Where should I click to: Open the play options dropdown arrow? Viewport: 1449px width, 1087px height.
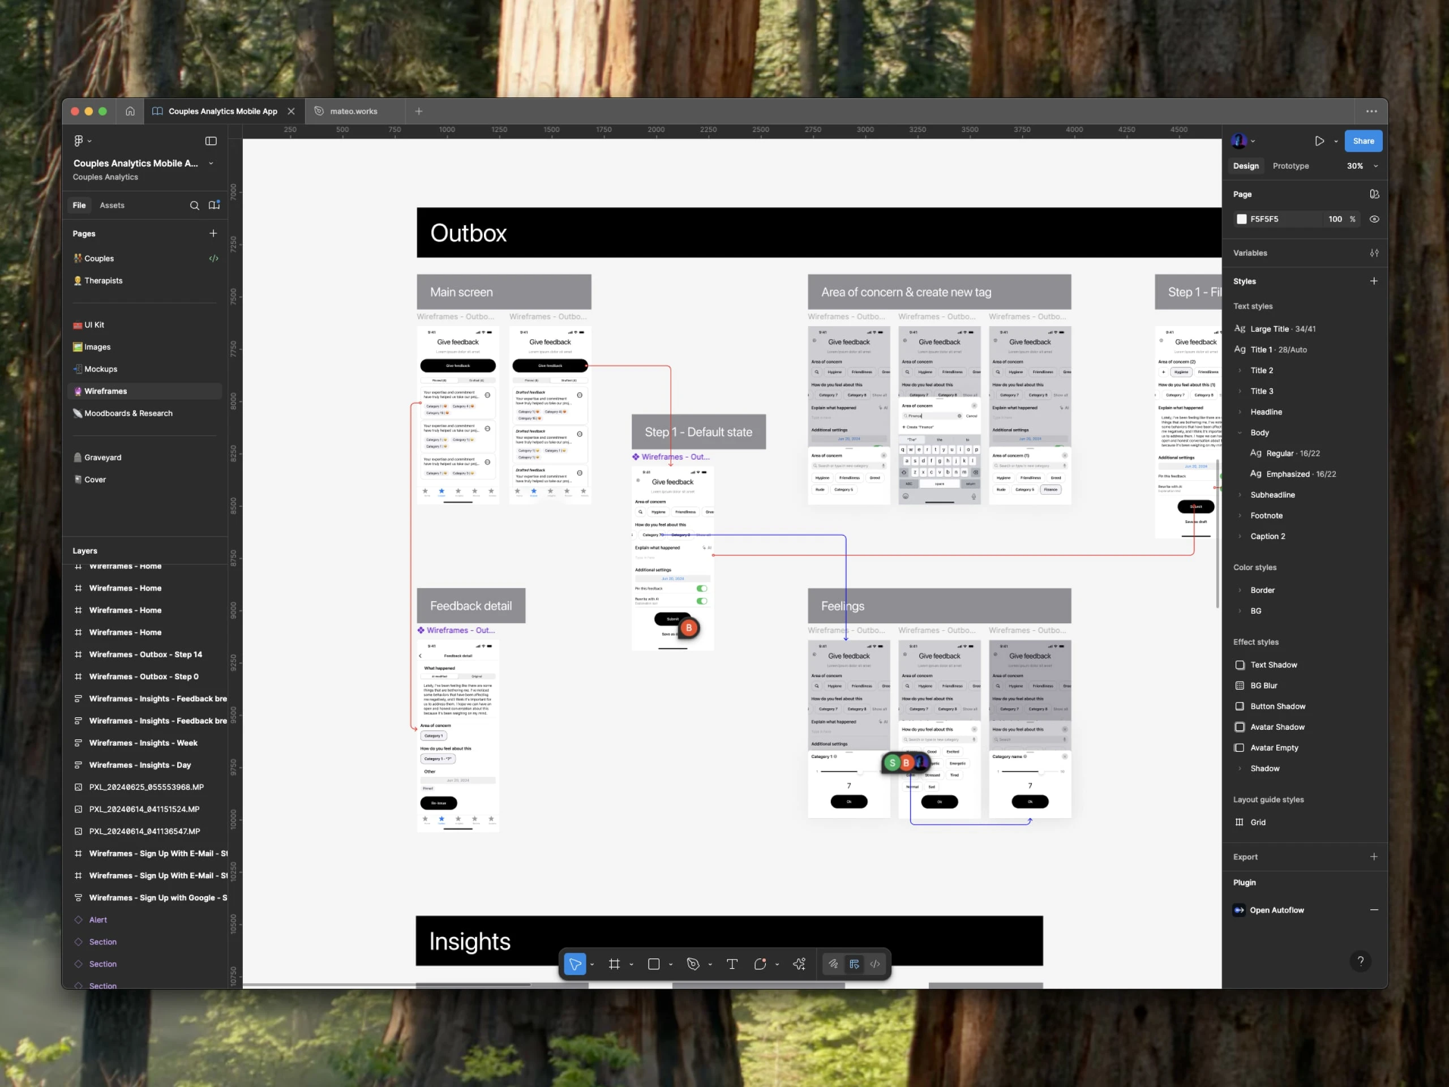click(x=1336, y=141)
